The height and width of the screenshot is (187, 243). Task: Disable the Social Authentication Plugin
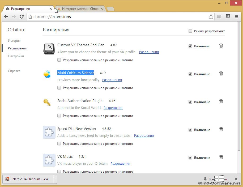click(x=190, y=102)
